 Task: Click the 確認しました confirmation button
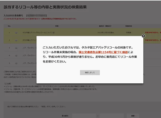[90, 73]
